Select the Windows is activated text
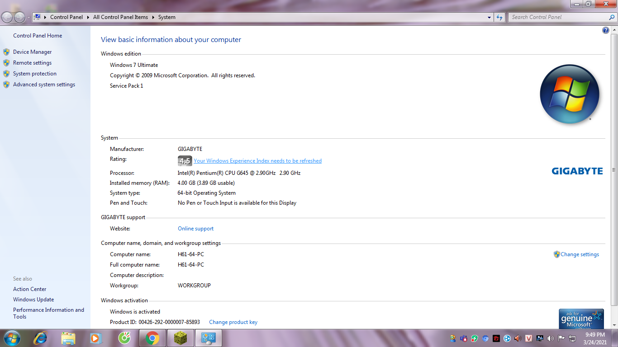The width and height of the screenshot is (618, 347). [x=135, y=312]
